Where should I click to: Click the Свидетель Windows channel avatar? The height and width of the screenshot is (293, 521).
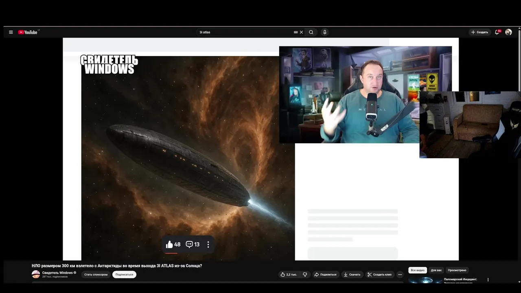(36, 274)
